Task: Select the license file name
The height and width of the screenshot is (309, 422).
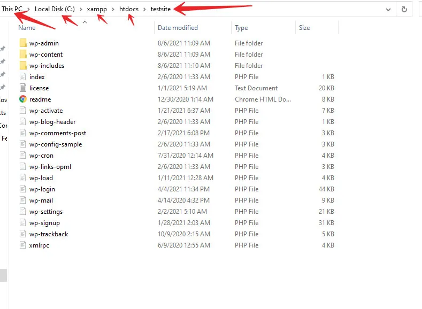Action: [x=39, y=88]
